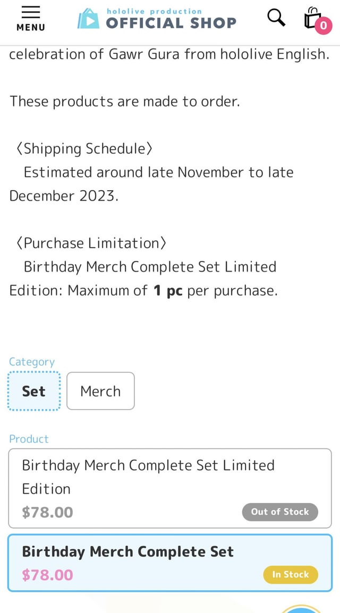Click the yellow In Stock badge
Image resolution: width=340 pixels, height=613 pixels.
click(291, 574)
